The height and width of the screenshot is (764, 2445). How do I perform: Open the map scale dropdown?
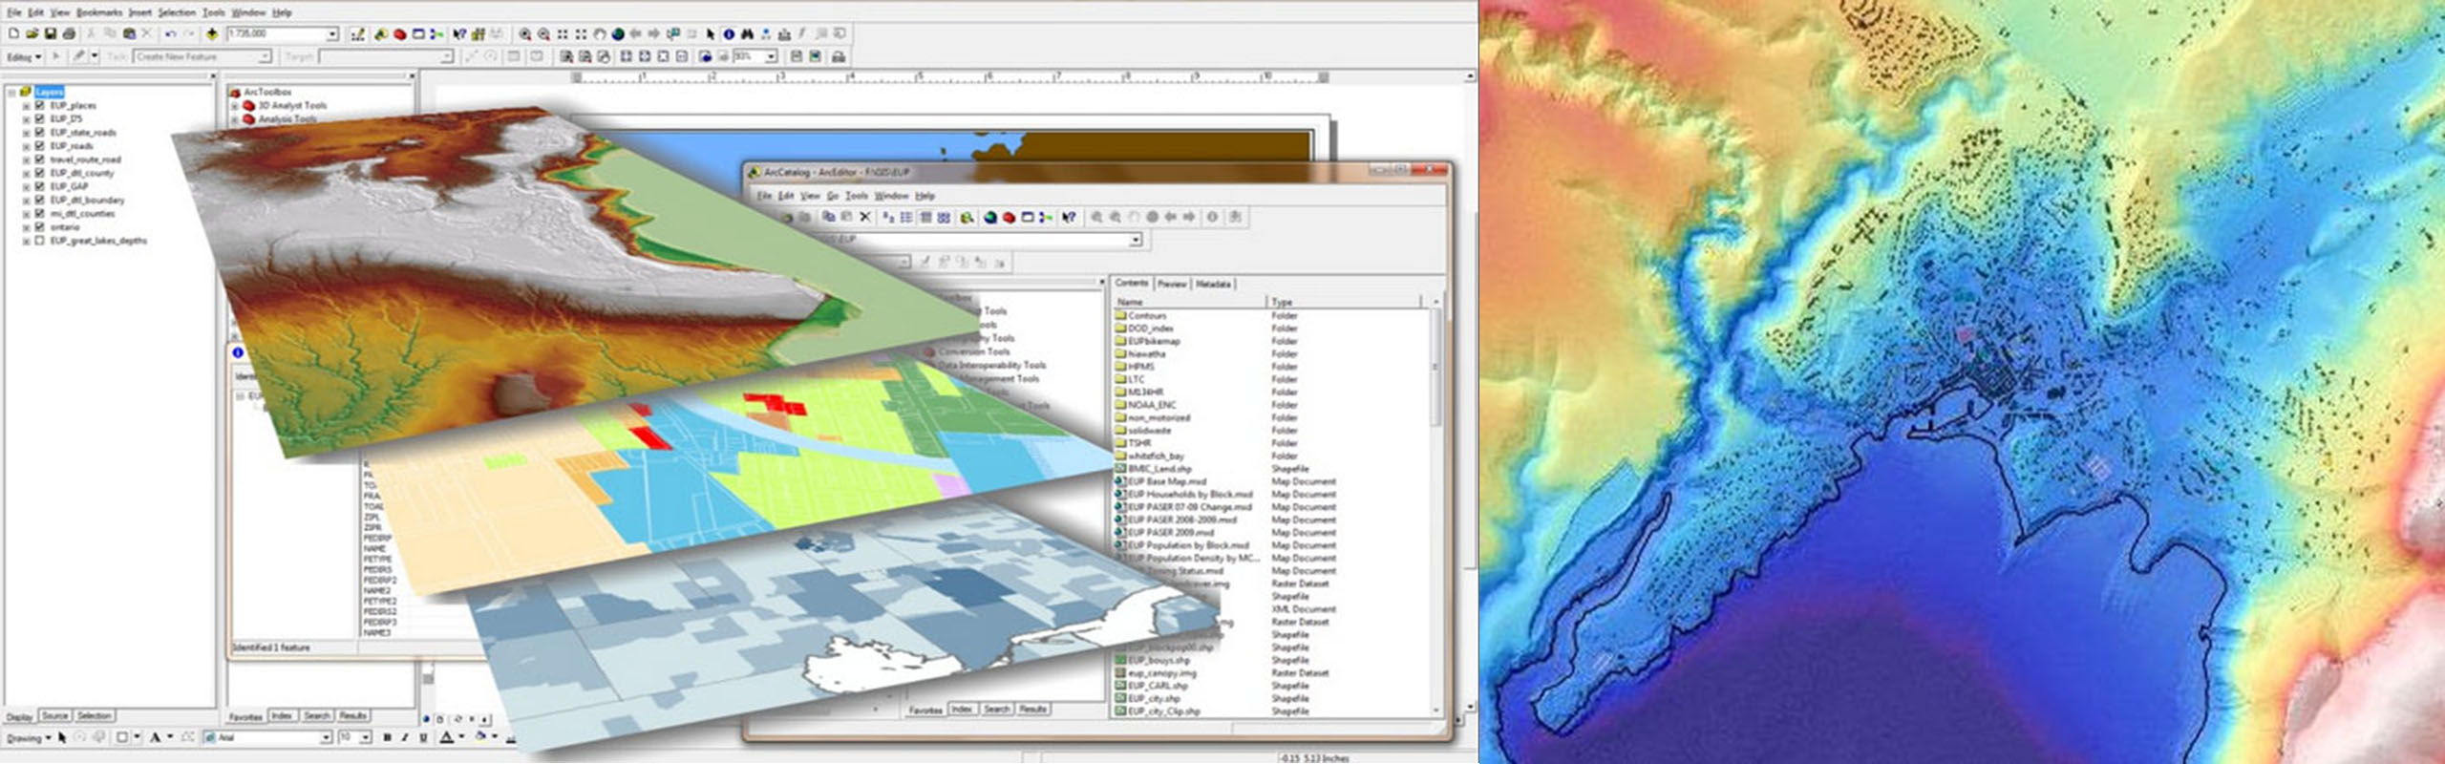tap(332, 34)
